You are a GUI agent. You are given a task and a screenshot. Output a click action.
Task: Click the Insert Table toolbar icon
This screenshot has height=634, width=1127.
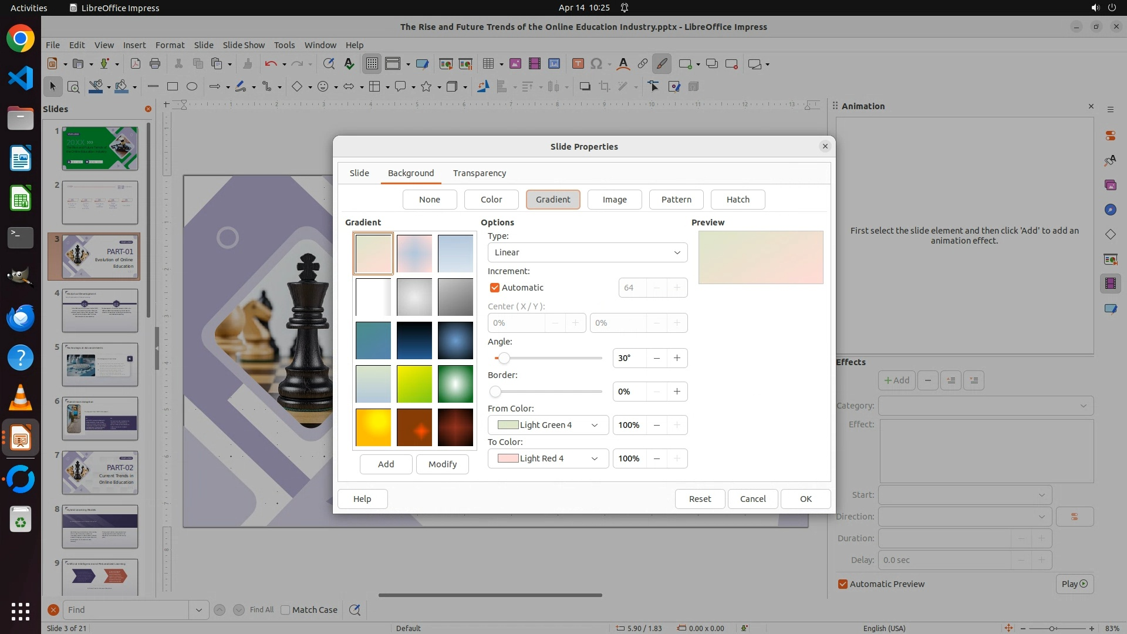[x=488, y=64]
